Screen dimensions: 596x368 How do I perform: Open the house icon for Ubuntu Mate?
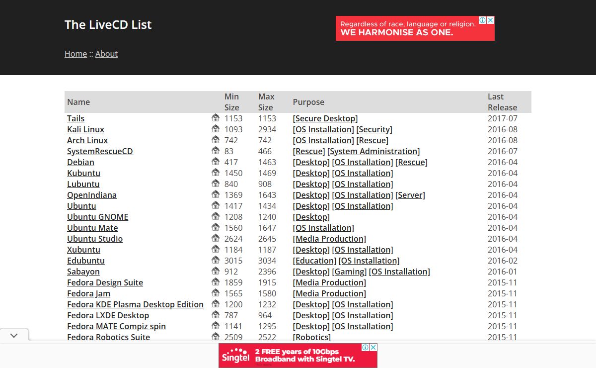216,227
